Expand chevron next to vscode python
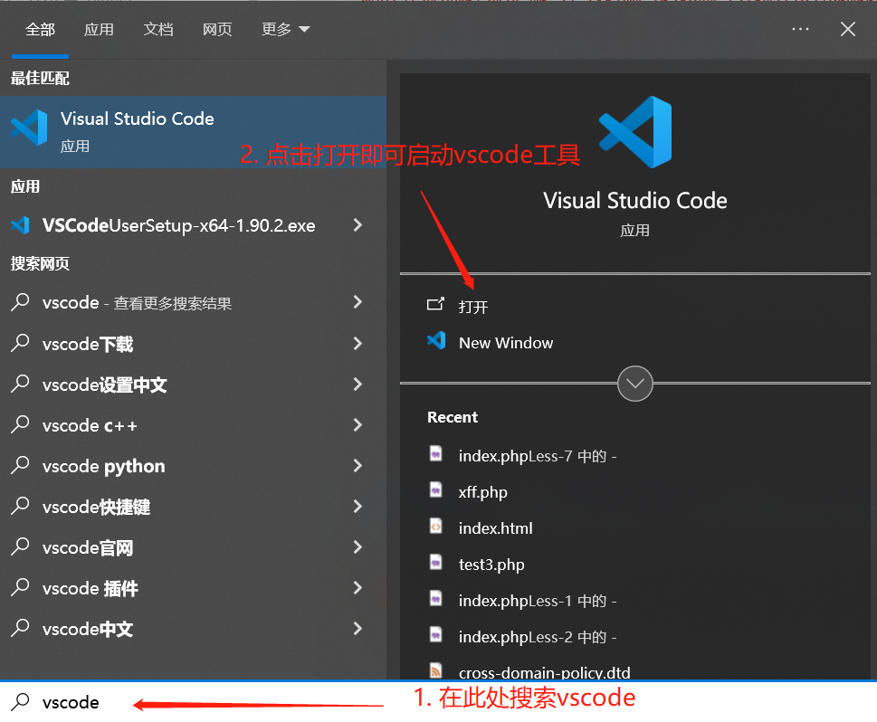 tap(358, 466)
